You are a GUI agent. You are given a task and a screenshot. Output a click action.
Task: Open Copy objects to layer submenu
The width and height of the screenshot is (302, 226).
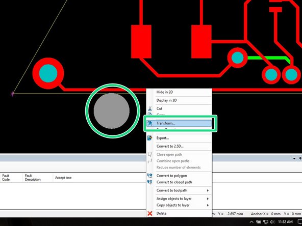click(x=179, y=205)
